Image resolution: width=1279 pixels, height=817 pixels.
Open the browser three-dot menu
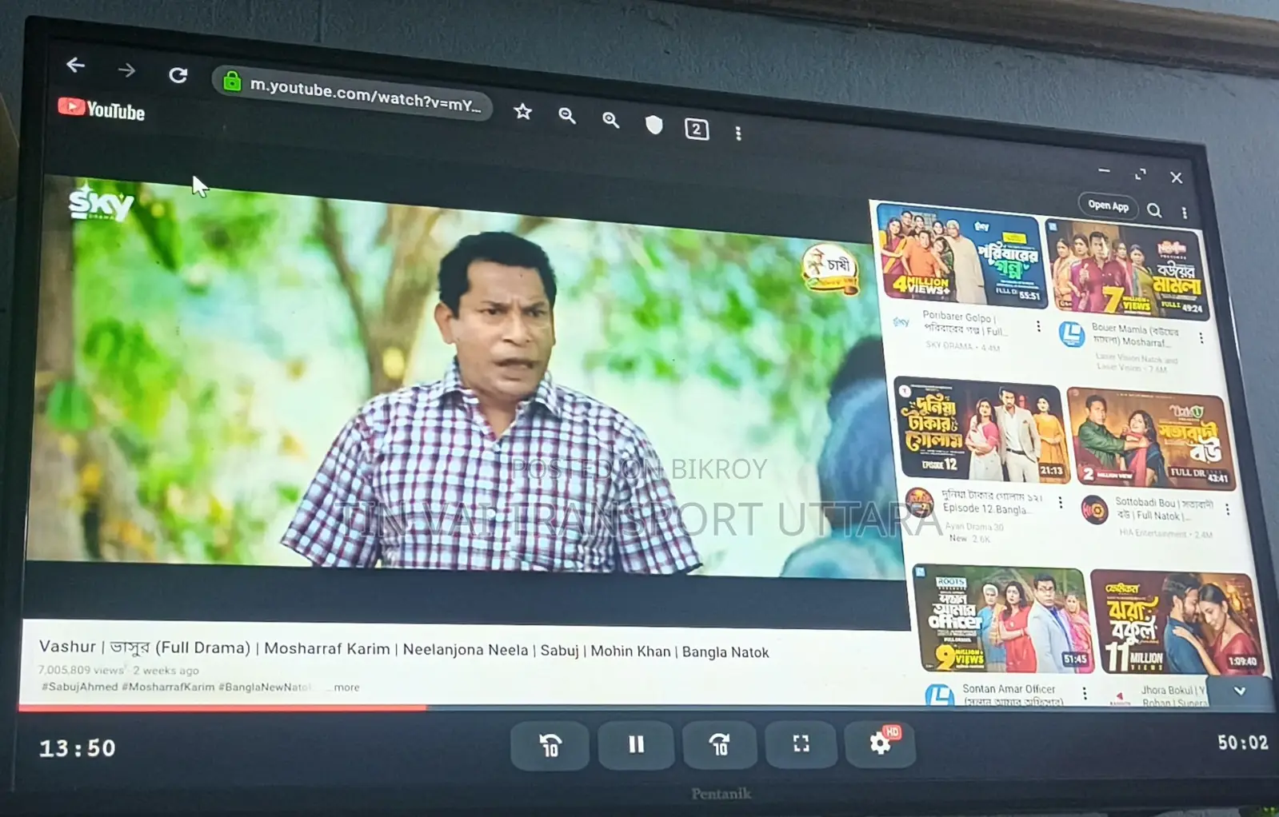(738, 134)
